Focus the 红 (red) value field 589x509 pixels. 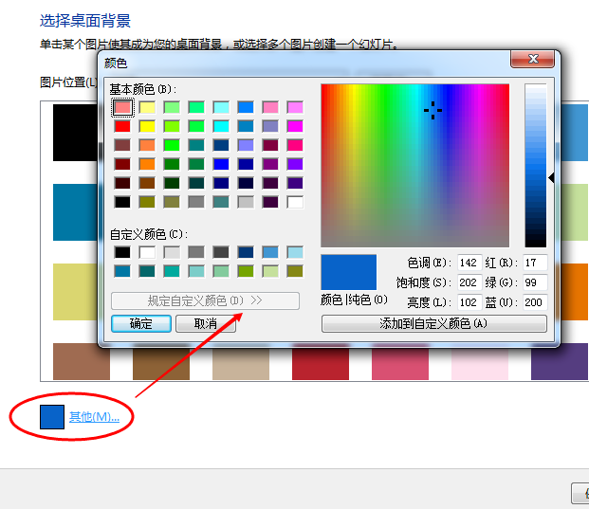(534, 263)
